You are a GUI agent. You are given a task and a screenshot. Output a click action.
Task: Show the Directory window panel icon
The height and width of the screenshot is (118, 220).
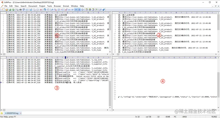(x=86, y=10)
